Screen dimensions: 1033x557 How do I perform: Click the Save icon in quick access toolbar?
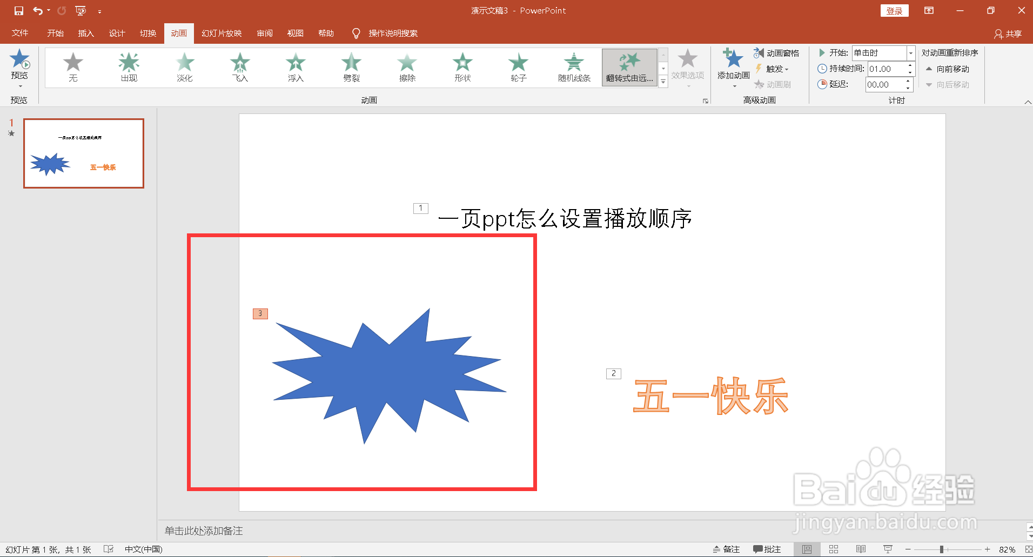(x=19, y=11)
